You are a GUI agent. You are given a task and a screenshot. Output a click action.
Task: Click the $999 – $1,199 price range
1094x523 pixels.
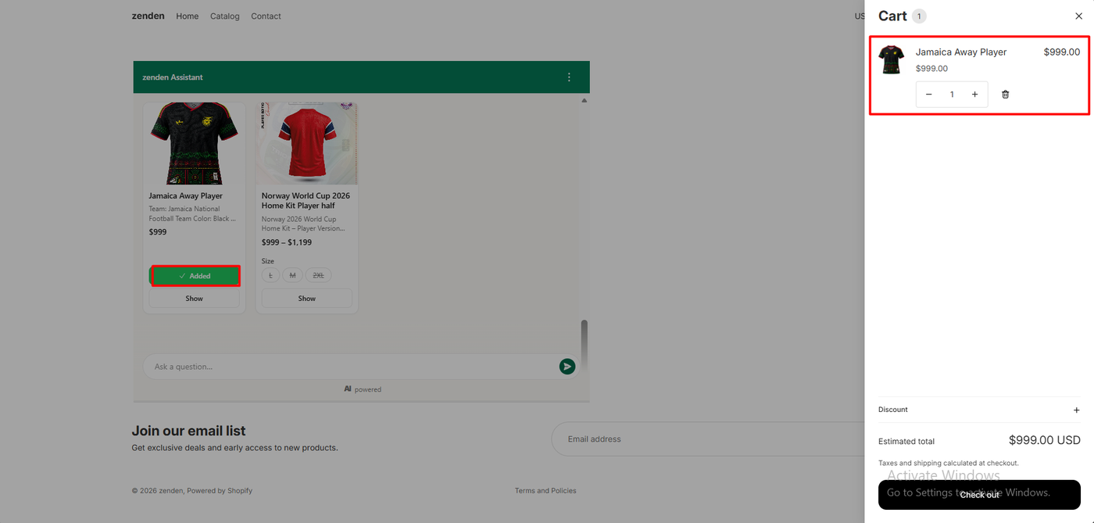click(x=287, y=242)
